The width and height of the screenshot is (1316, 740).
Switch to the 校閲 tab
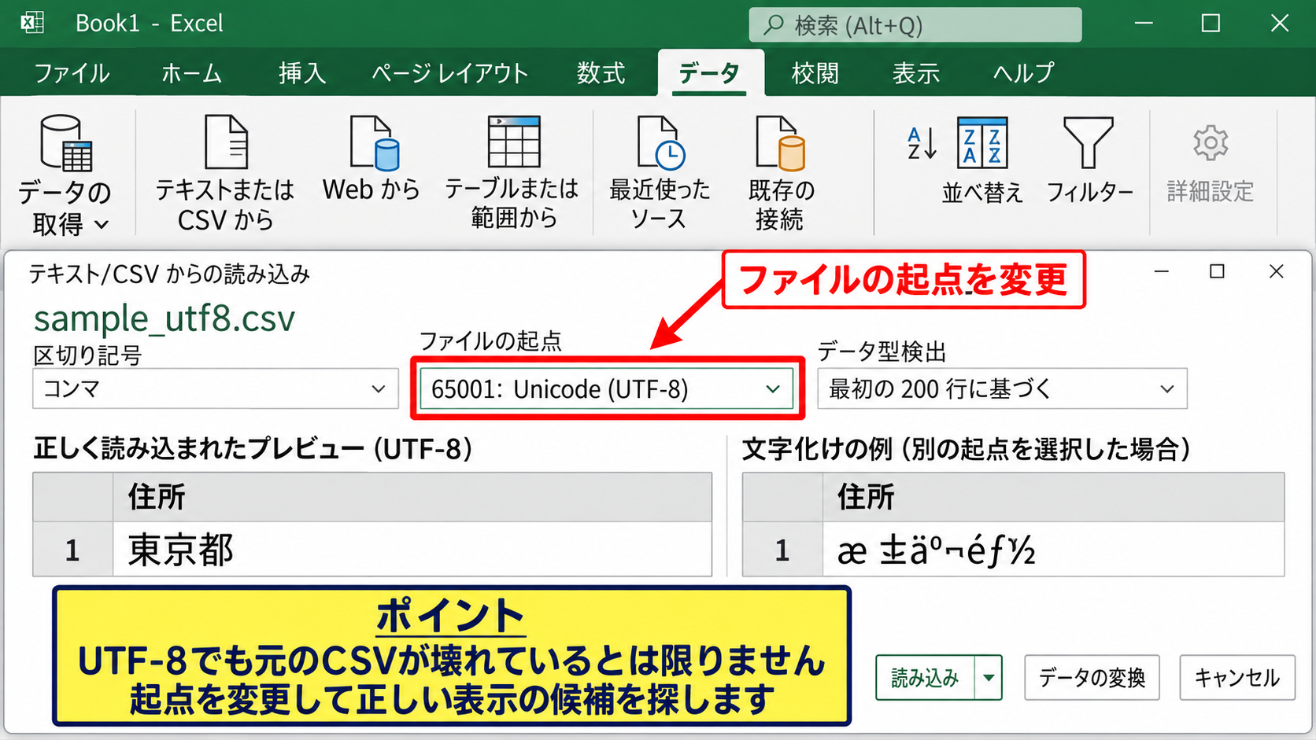(x=815, y=73)
